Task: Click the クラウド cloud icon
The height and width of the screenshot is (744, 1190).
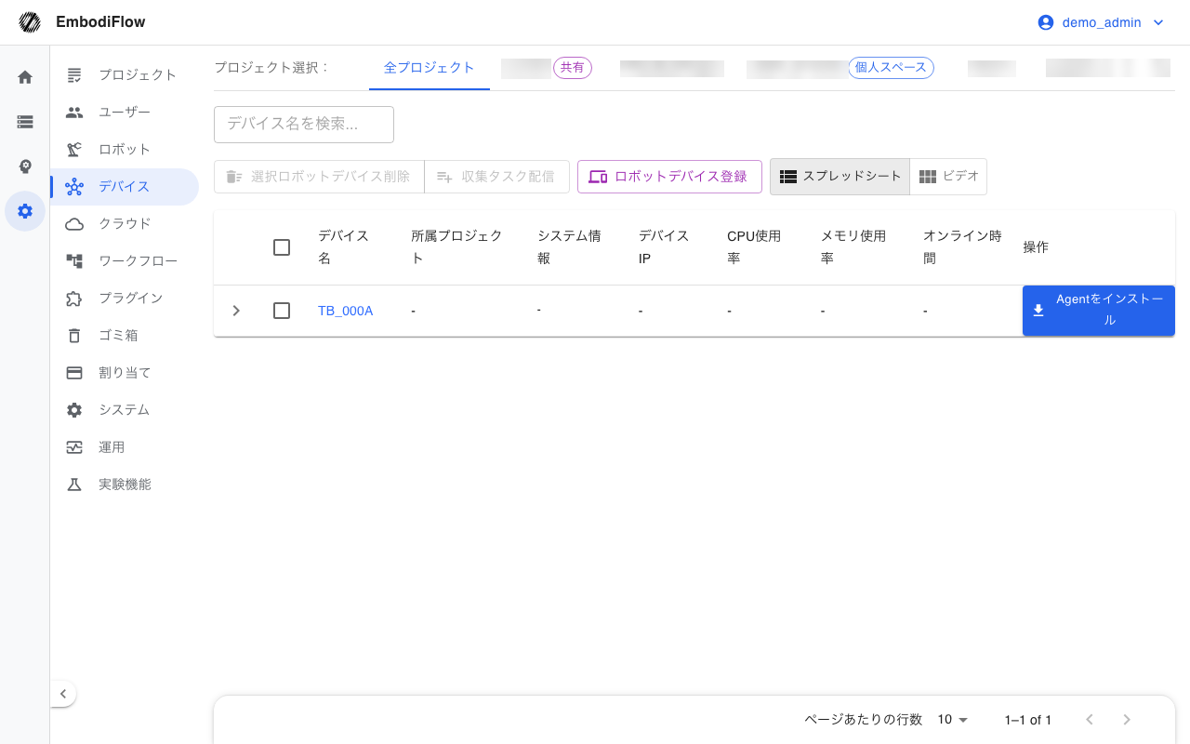Action: pyautogui.click(x=74, y=224)
